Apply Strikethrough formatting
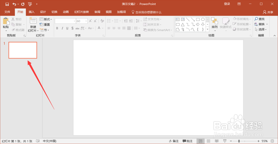This screenshot has height=144, width=278. (x=77, y=28)
